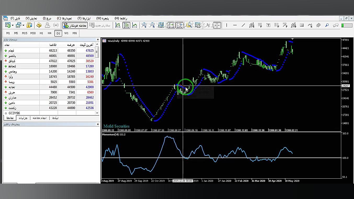Click the crosshair cursor tool
This screenshot has width=354, height=199.
[x=217, y=25]
